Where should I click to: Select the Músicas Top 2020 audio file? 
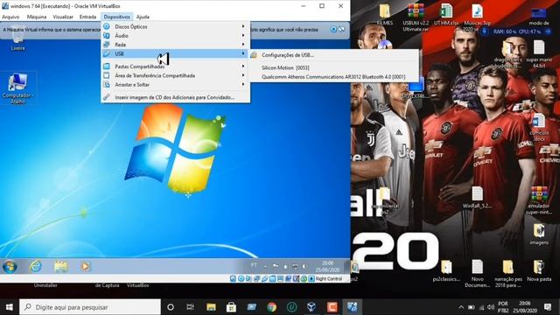coord(477,17)
